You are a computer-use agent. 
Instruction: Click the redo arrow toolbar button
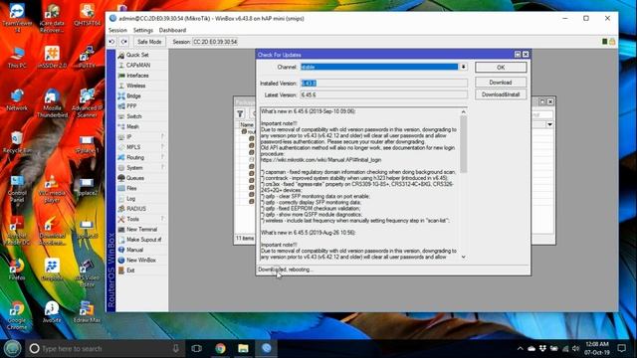click(x=123, y=42)
